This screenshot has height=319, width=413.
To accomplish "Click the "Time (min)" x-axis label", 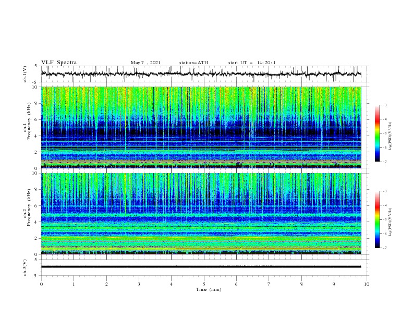I will [209, 289].
